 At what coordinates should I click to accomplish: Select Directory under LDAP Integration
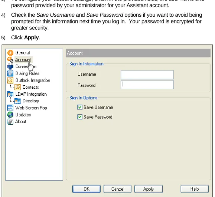coord(31,101)
